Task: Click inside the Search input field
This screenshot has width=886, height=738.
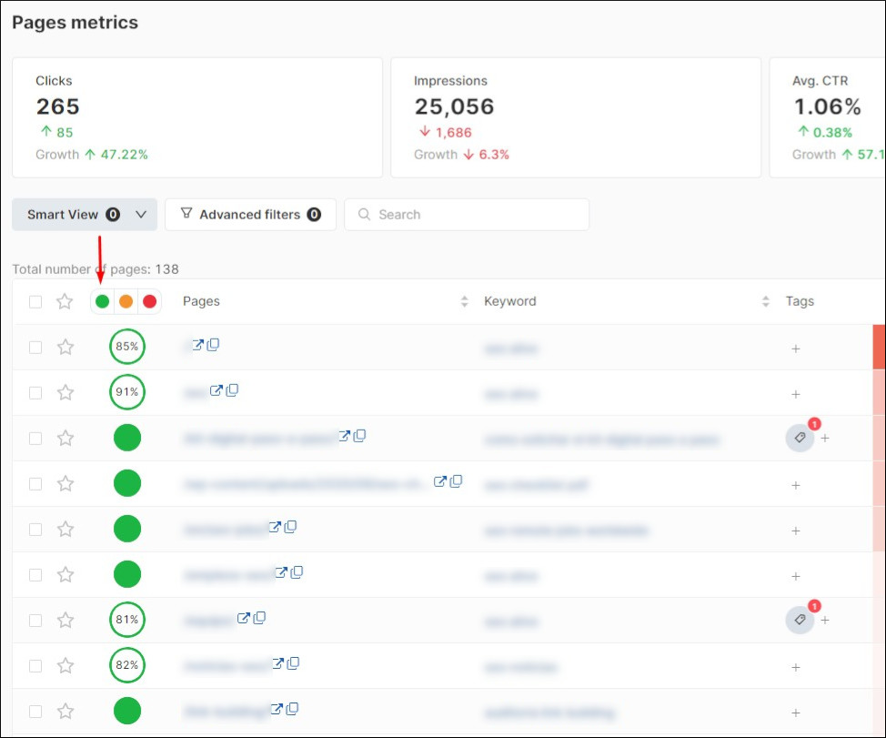Action: click(455, 214)
